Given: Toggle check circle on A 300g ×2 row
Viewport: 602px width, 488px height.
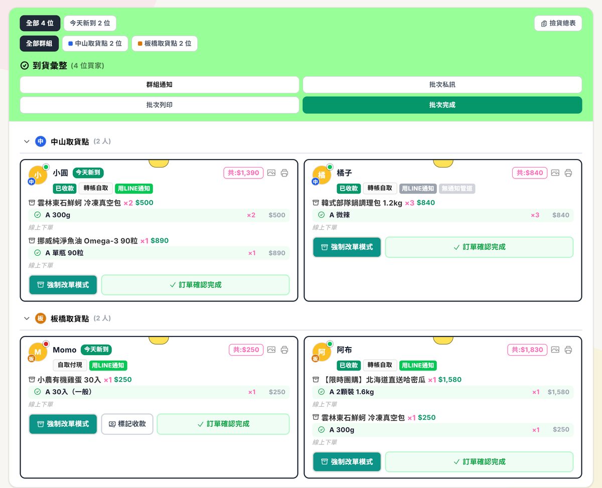Looking at the screenshot, I should pyautogui.click(x=38, y=215).
